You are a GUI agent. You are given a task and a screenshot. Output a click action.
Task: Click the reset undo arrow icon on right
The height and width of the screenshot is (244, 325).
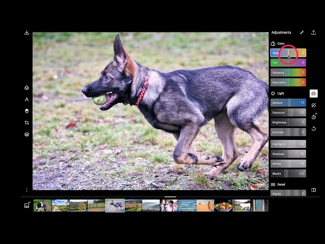point(314,129)
